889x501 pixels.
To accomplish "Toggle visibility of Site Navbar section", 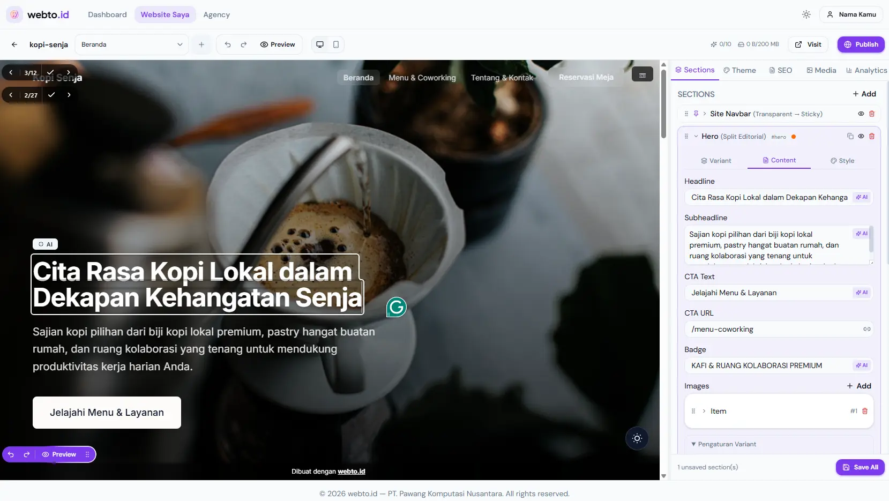I will coord(861,114).
